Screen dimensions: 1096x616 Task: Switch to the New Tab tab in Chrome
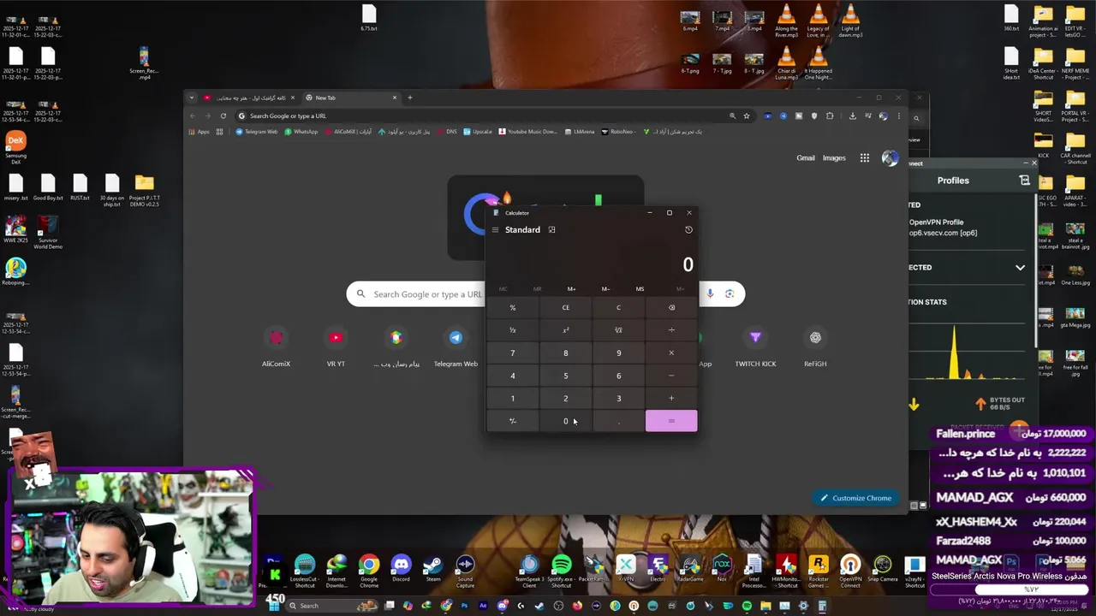point(351,98)
